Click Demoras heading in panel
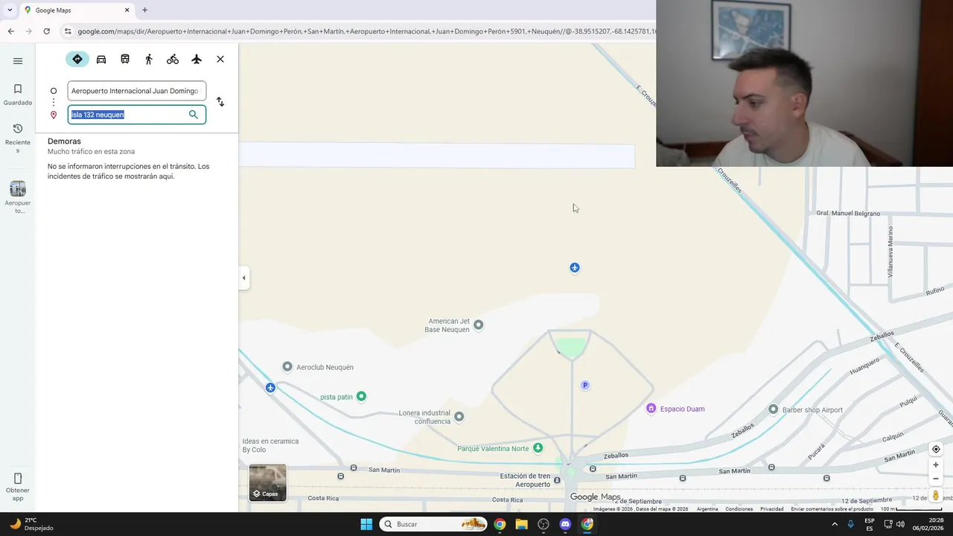This screenshot has width=953, height=536. tap(64, 141)
